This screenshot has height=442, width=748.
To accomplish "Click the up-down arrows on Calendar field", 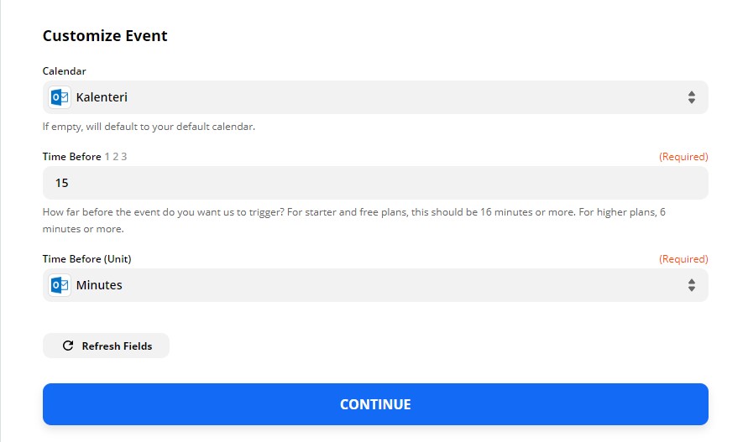I will 691,97.
